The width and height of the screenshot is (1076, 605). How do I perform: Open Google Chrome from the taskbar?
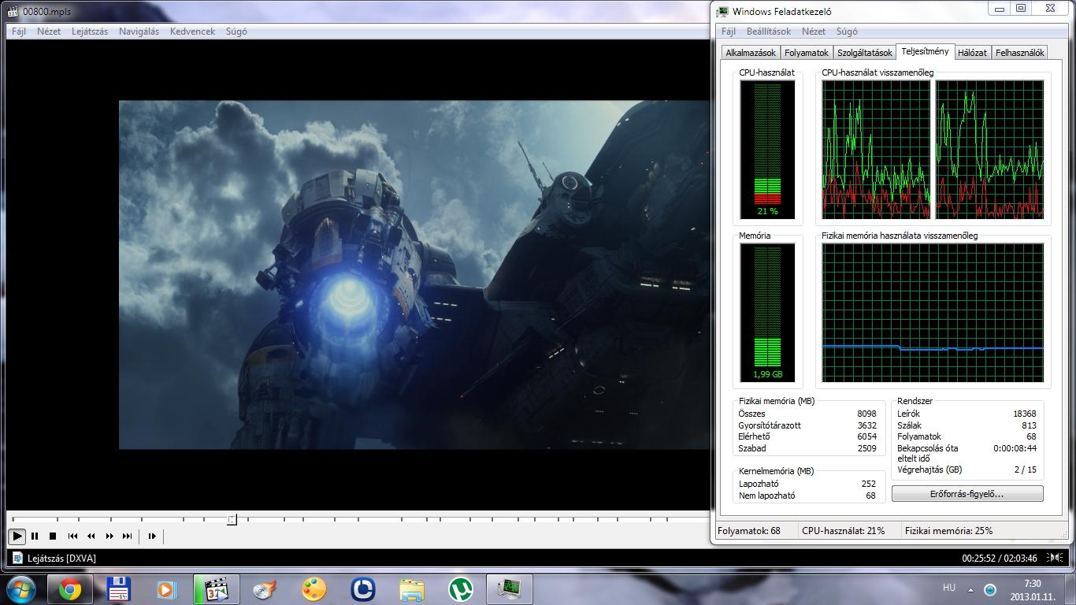click(70, 589)
